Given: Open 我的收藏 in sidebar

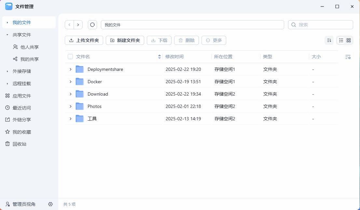Looking at the screenshot, I should [x=21, y=132].
